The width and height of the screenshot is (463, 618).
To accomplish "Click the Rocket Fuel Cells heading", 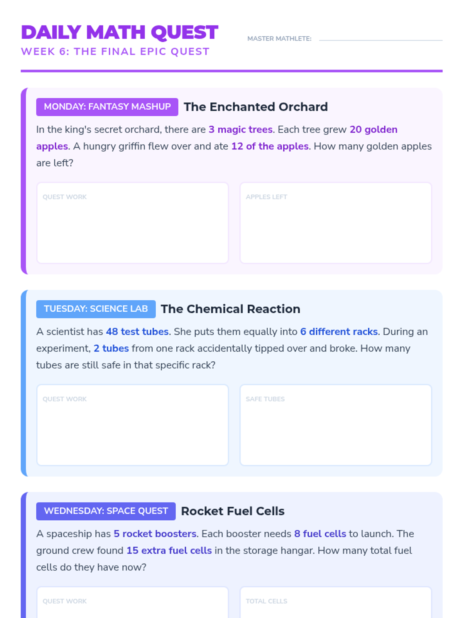I will point(233,511).
